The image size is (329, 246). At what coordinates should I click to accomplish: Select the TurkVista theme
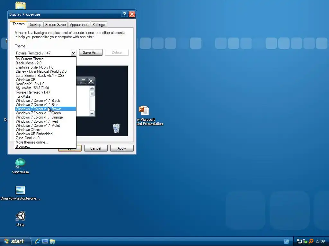click(x=46, y=96)
